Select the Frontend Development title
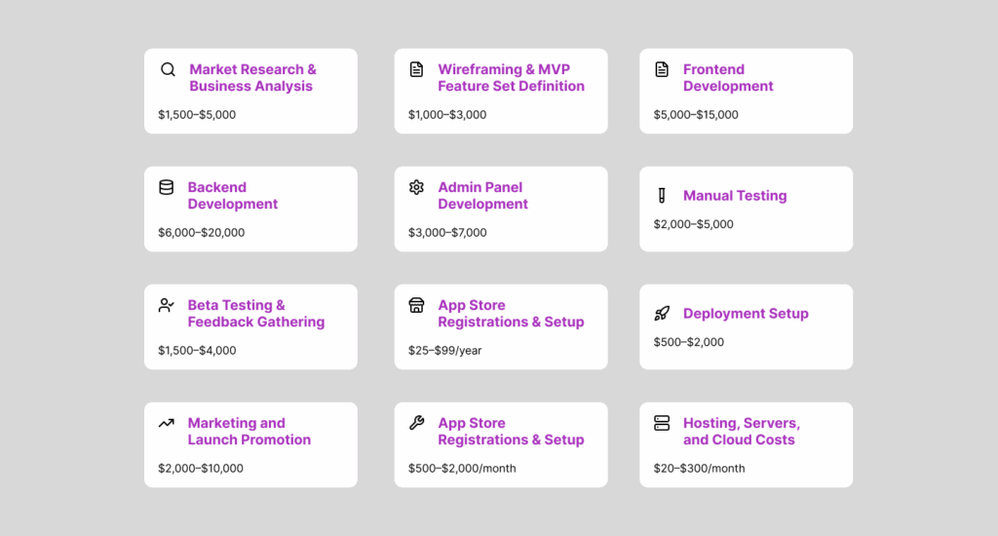Screen dimensions: 998x536 [x=727, y=78]
